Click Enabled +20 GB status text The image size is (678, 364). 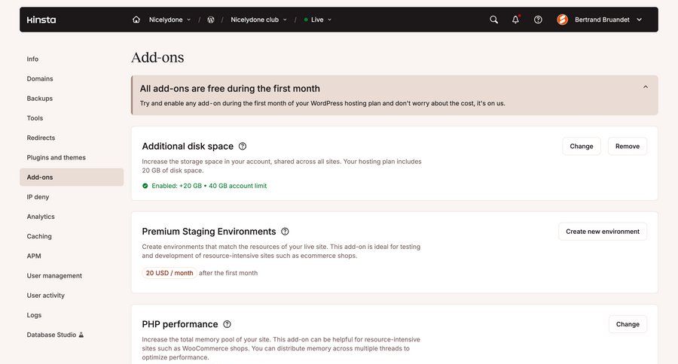point(209,186)
